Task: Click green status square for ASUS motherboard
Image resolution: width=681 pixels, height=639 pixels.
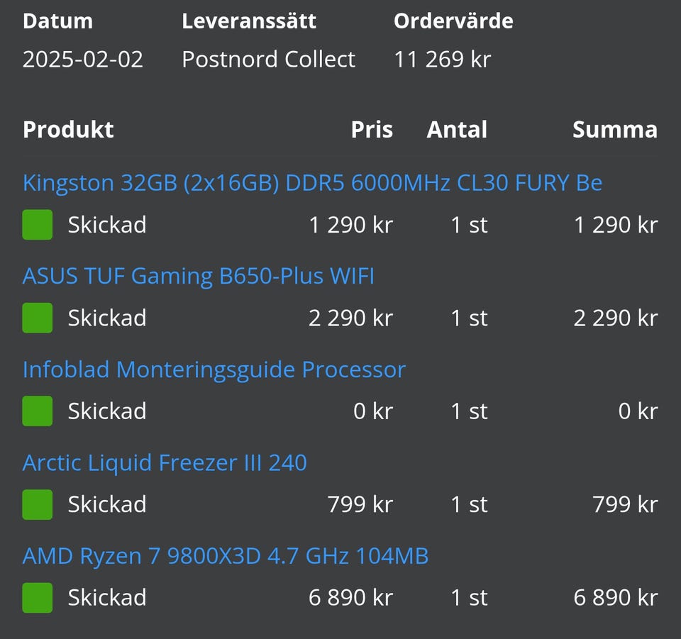Action: (x=38, y=318)
